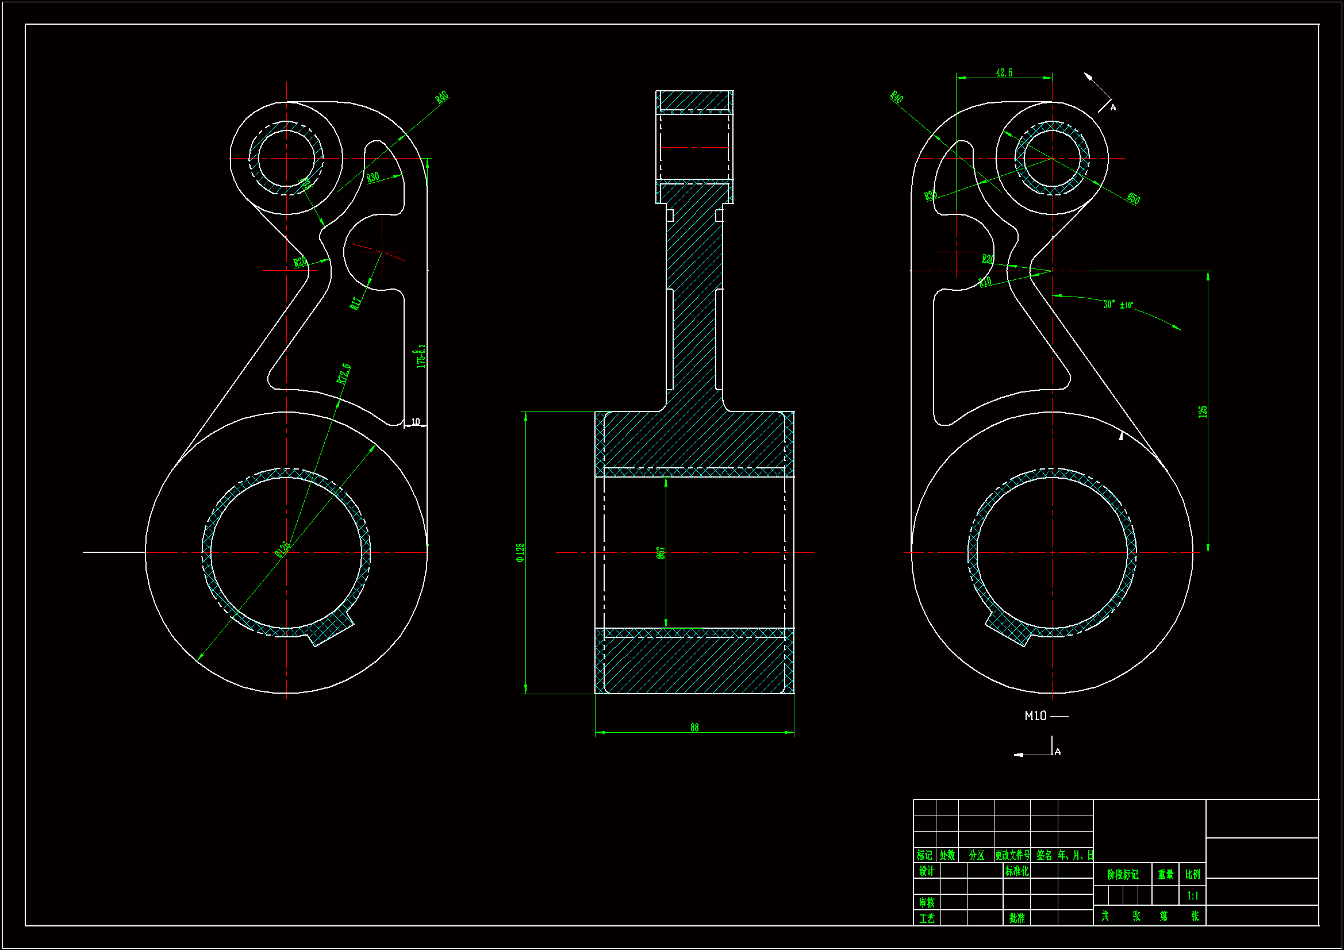
Task: Select the M10 thread annotation label
Action: coord(1035,716)
